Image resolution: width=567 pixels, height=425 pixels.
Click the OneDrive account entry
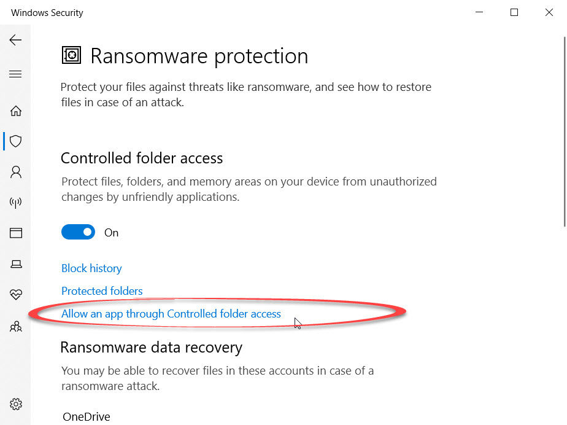tap(85, 416)
